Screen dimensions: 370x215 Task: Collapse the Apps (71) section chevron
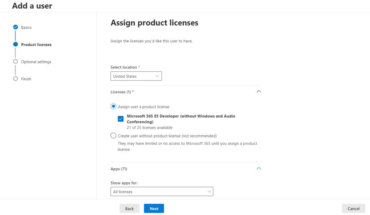(258, 168)
